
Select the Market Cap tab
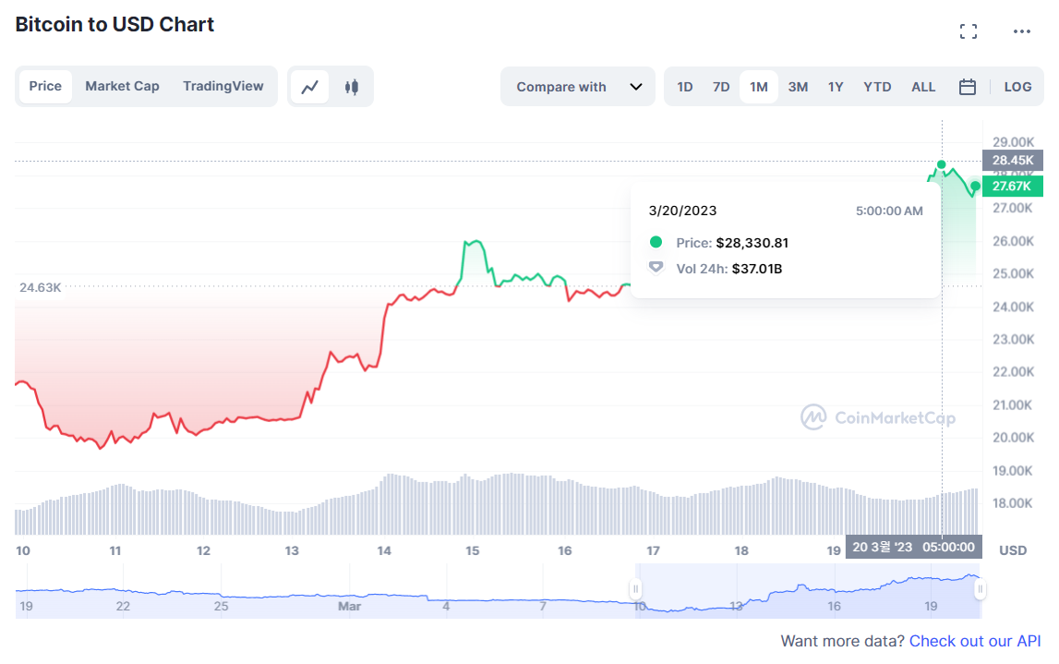coord(122,86)
